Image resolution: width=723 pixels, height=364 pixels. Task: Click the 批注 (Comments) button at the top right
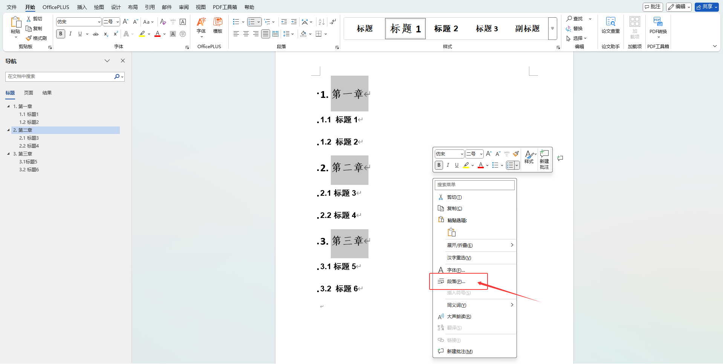(x=653, y=7)
